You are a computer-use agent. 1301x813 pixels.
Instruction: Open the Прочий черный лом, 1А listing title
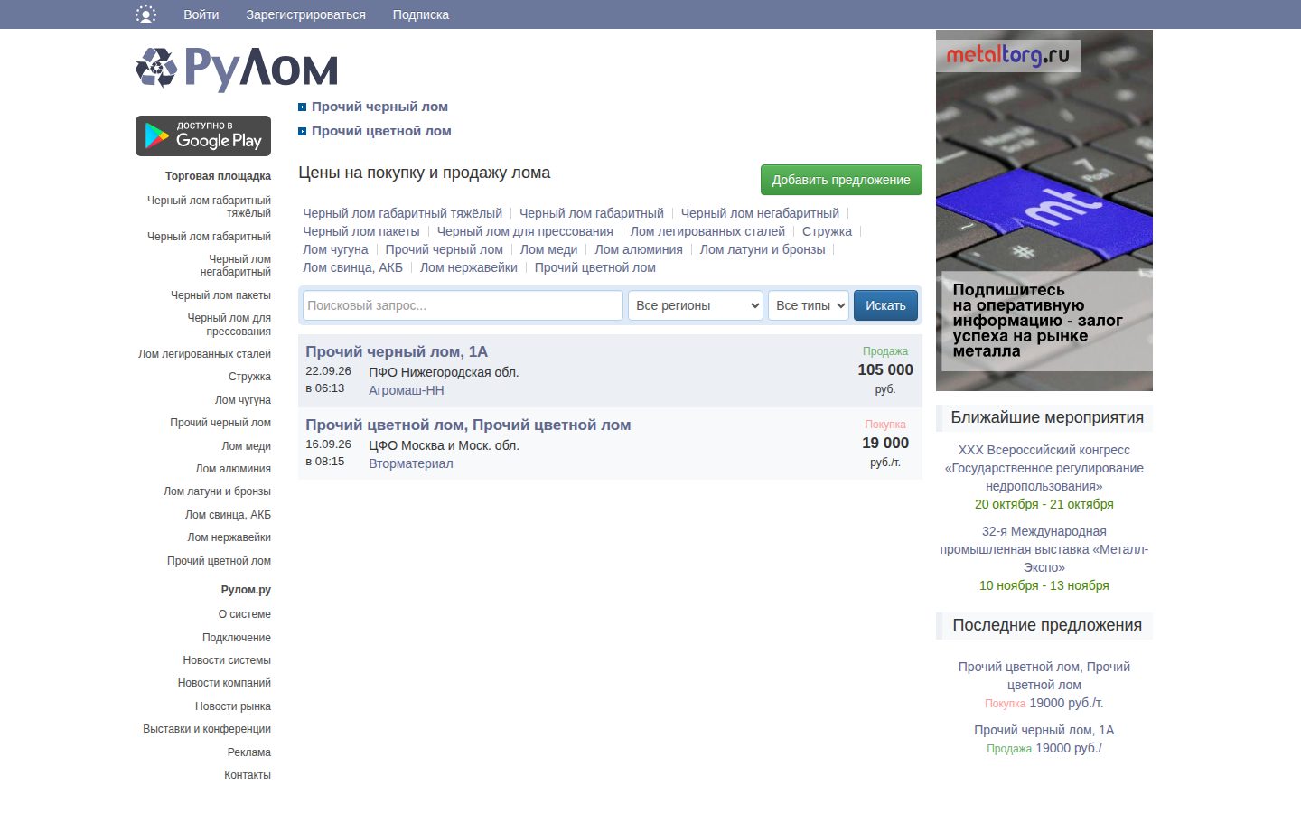tap(397, 351)
